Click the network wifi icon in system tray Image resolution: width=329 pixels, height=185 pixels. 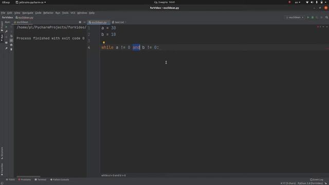click(307, 2)
